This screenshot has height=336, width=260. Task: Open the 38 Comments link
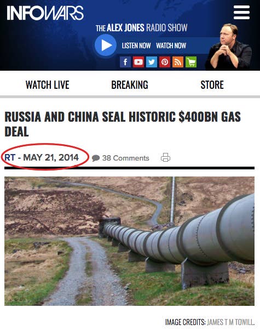(125, 158)
